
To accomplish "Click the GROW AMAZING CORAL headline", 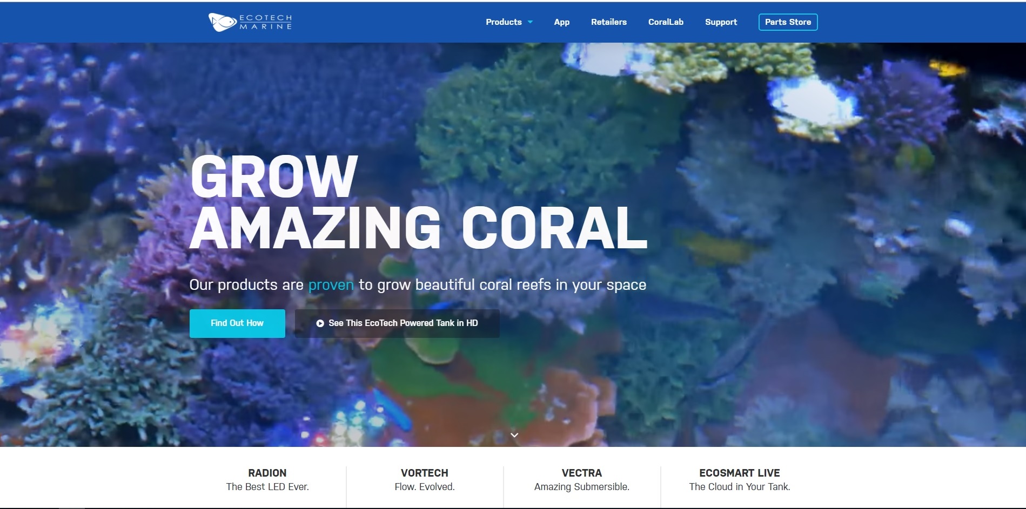I will (418, 202).
